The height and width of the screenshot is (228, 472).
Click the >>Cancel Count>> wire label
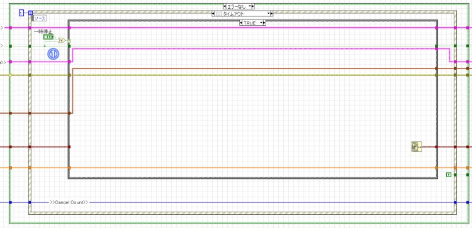point(69,202)
